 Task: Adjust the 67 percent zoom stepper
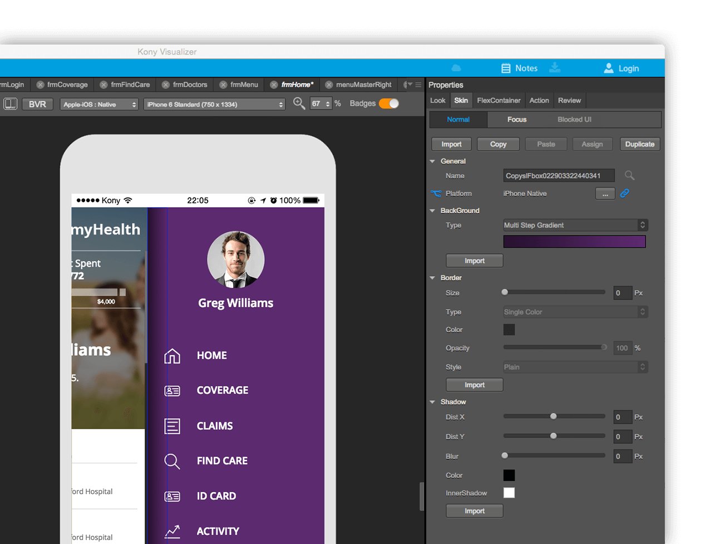click(328, 104)
